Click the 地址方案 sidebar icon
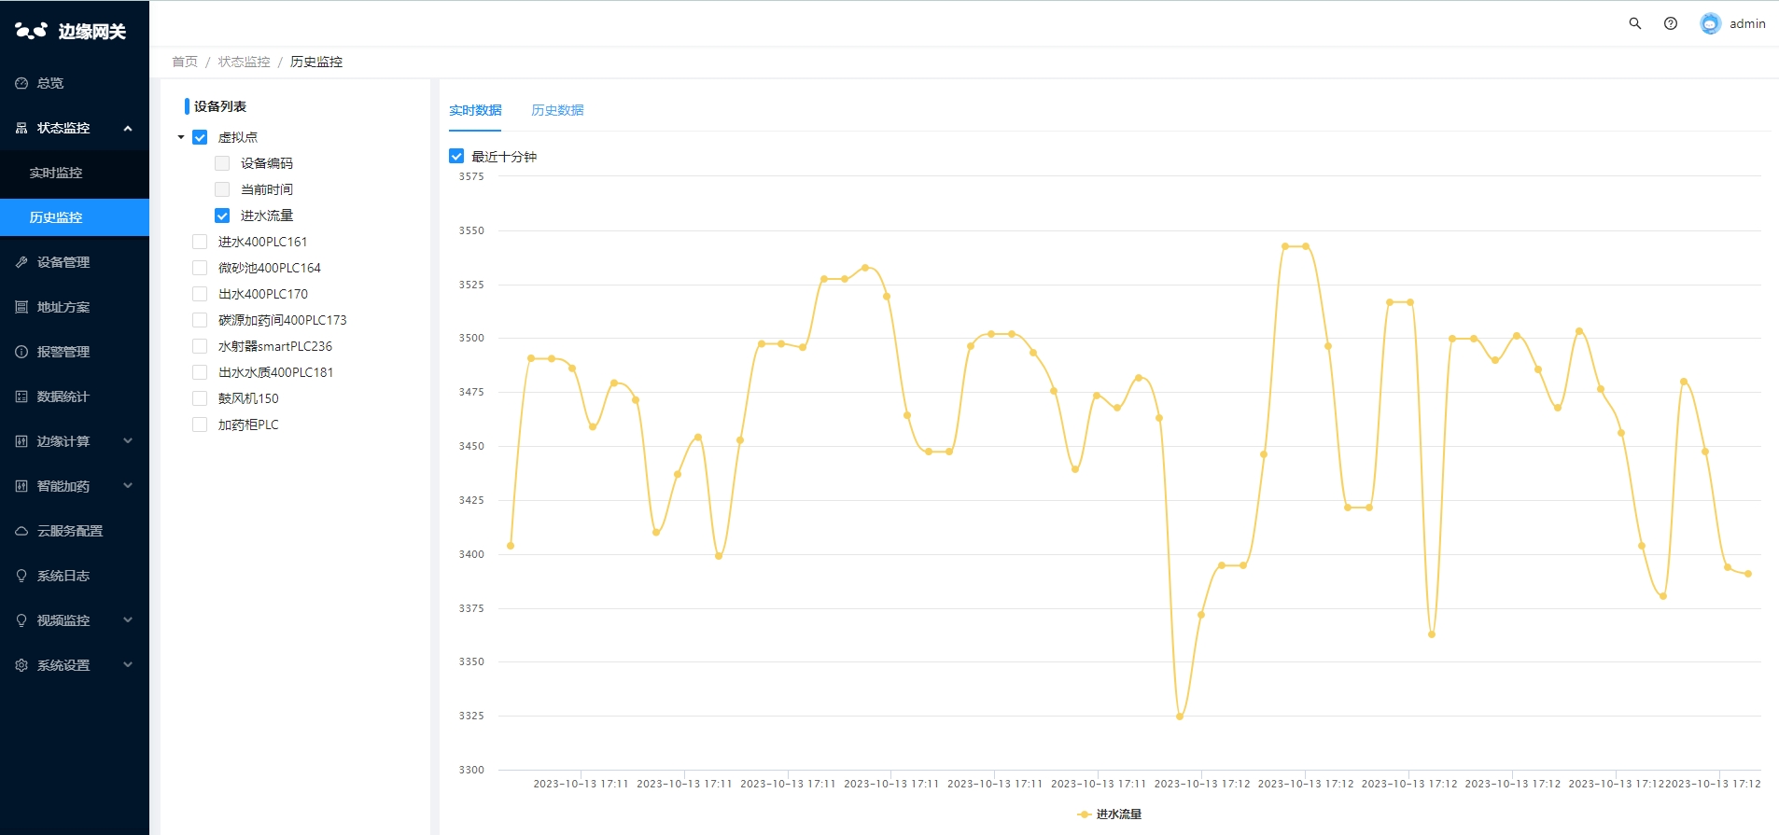This screenshot has width=1779, height=835. point(21,307)
